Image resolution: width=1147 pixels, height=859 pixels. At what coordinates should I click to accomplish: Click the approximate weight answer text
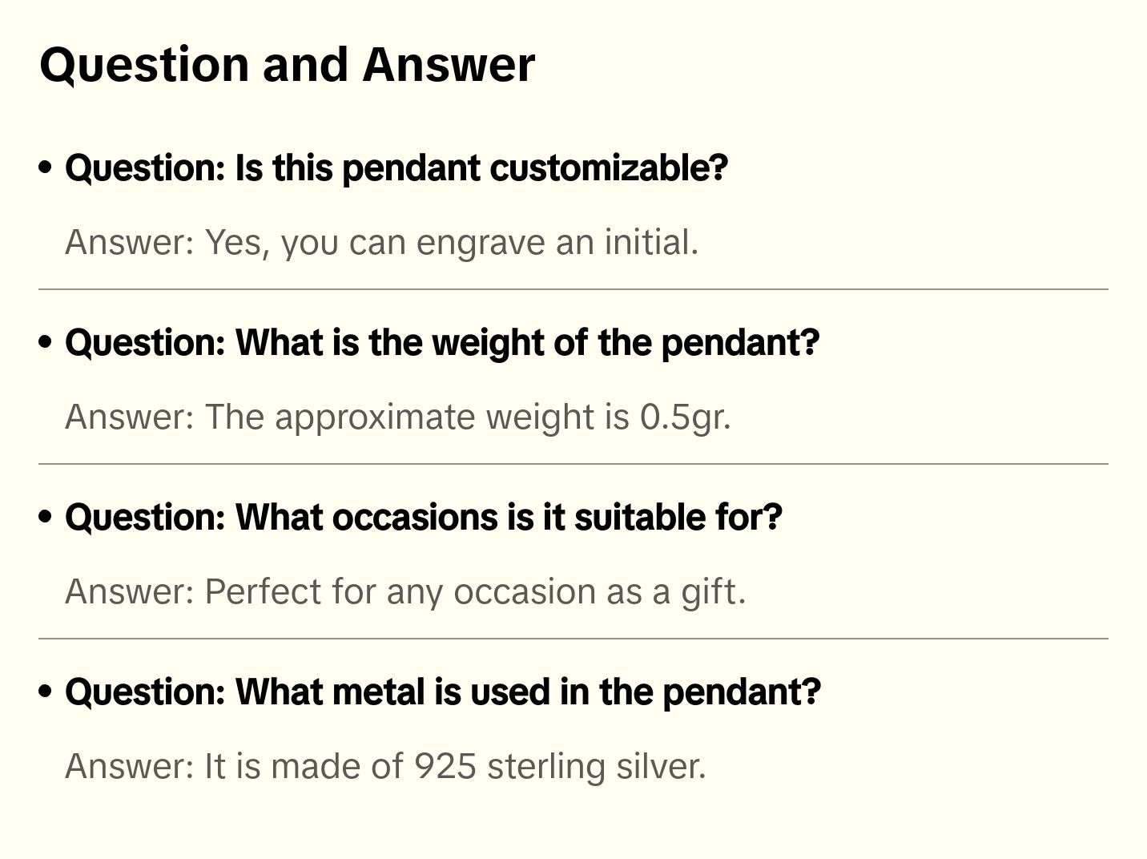397,417
